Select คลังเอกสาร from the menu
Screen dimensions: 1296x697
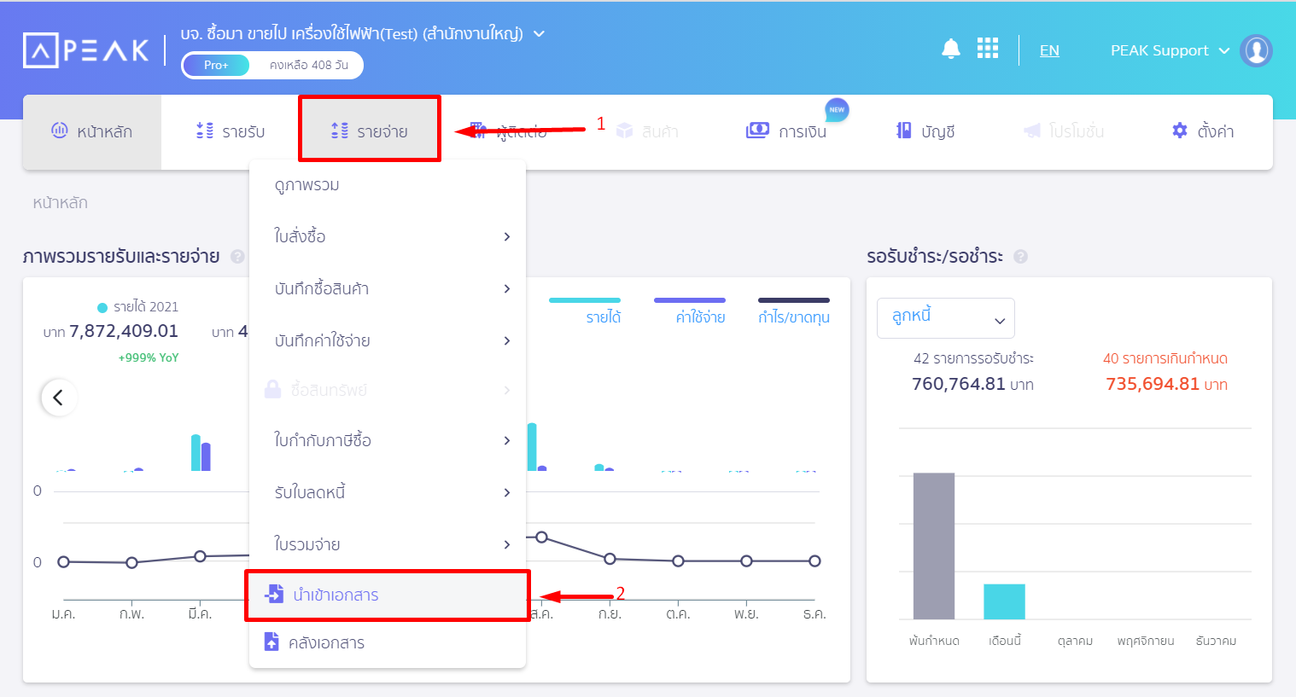(x=326, y=642)
